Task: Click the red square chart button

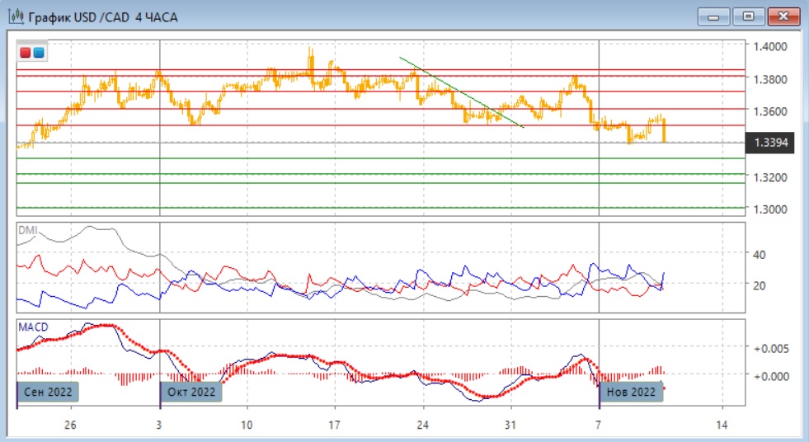Action: [x=26, y=53]
